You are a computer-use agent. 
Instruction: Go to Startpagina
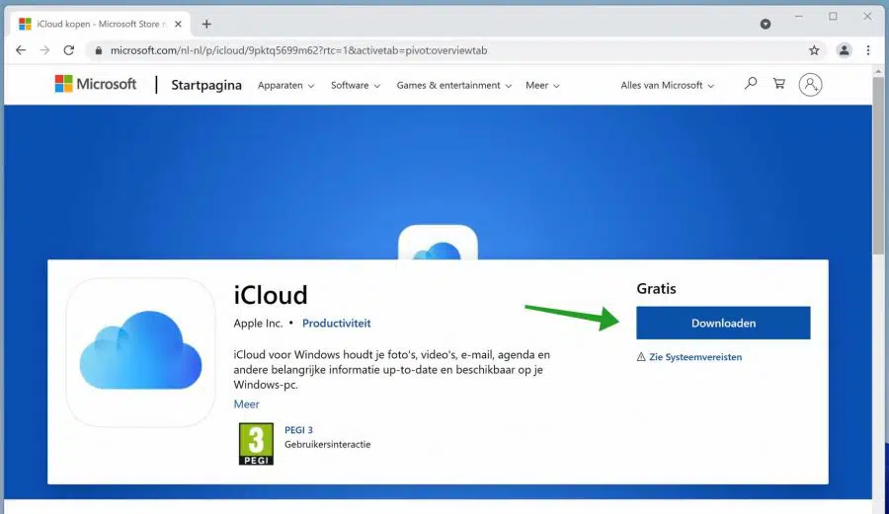[206, 85]
